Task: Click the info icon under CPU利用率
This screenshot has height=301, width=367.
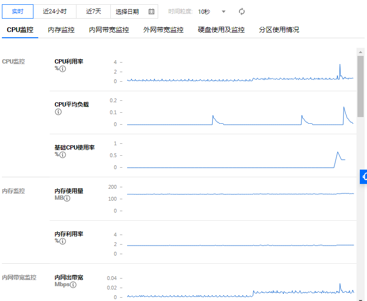Action: 63,69
